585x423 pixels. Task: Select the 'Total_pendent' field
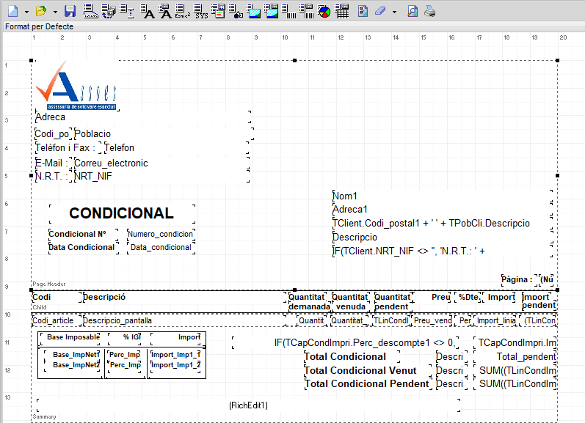coord(515,357)
